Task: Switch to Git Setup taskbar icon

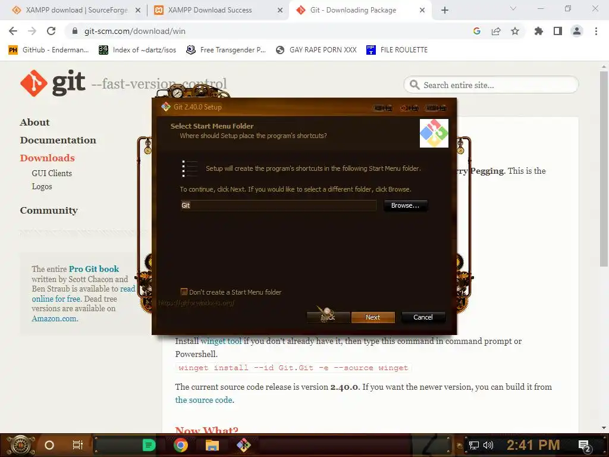Action: [243, 445]
